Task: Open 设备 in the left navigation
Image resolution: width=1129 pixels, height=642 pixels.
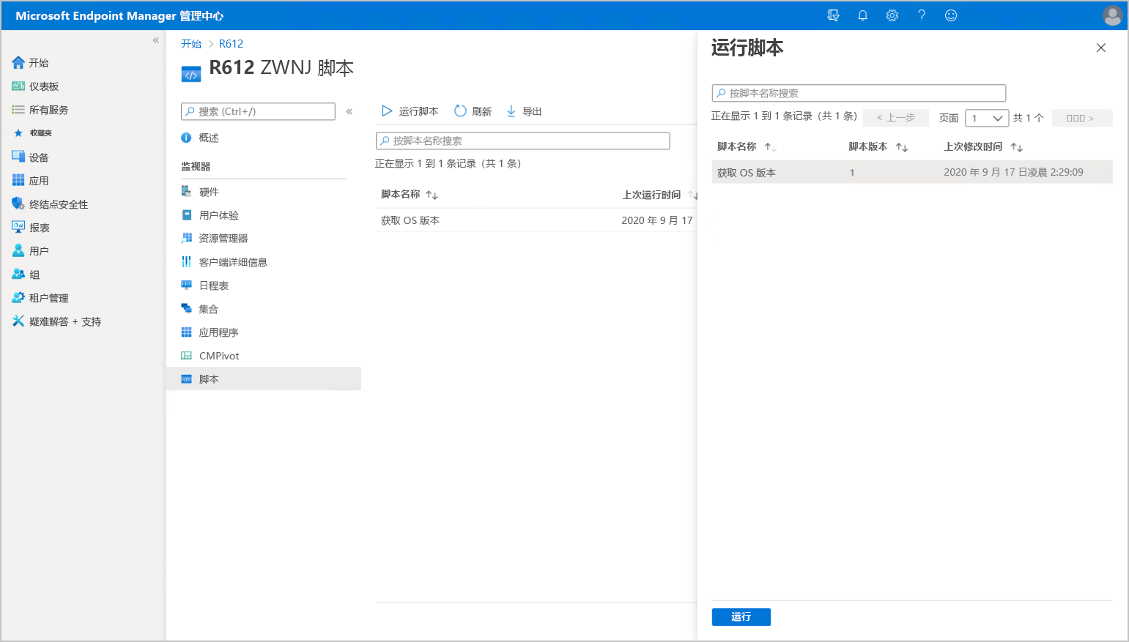Action: pos(30,157)
